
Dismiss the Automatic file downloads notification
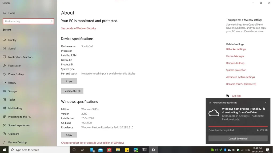click(x=265, y=102)
